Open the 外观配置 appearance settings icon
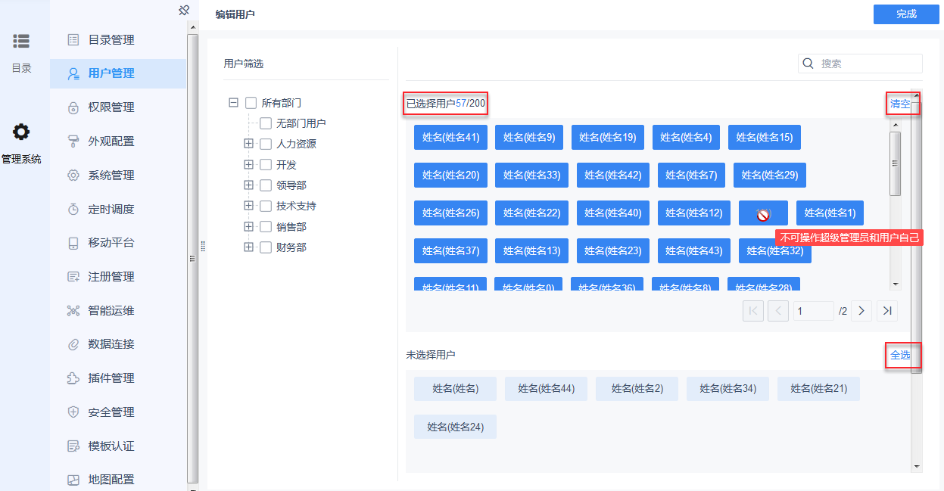944x491 pixels. 72,141
